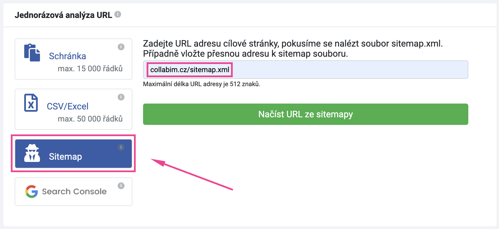The height and width of the screenshot is (229, 499).
Task: Open info icon next to page title
Action: click(x=118, y=14)
